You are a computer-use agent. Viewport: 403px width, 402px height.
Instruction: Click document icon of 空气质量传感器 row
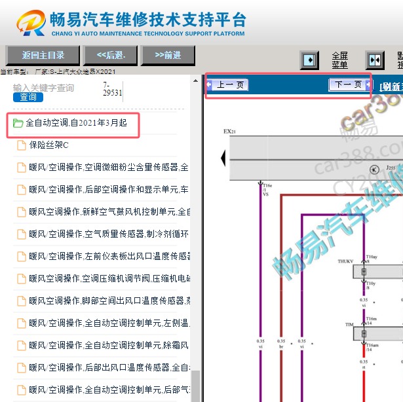(22, 234)
